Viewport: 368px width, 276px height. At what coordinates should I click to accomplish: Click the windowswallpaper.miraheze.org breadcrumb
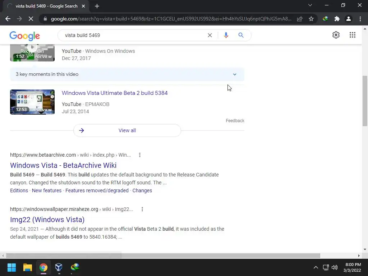coord(72,209)
